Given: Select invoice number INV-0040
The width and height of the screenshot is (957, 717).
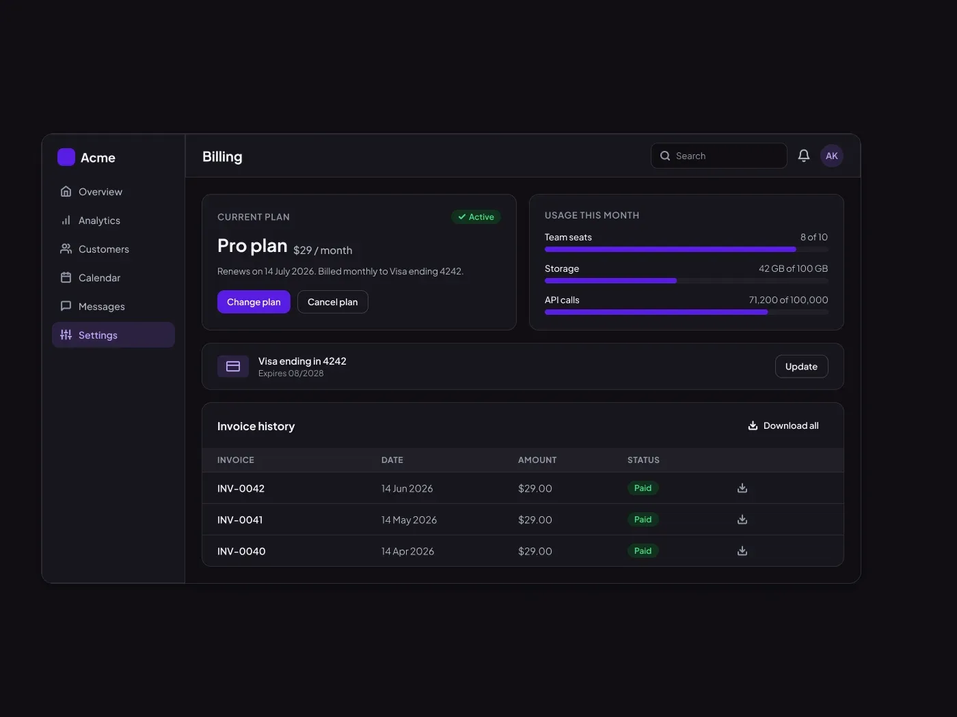Looking at the screenshot, I should [241, 551].
